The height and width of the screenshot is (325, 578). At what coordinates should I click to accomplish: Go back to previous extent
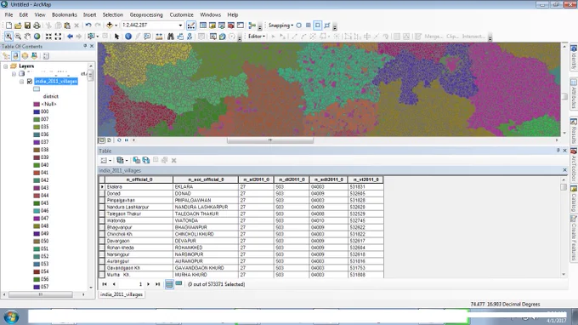(x=70, y=37)
